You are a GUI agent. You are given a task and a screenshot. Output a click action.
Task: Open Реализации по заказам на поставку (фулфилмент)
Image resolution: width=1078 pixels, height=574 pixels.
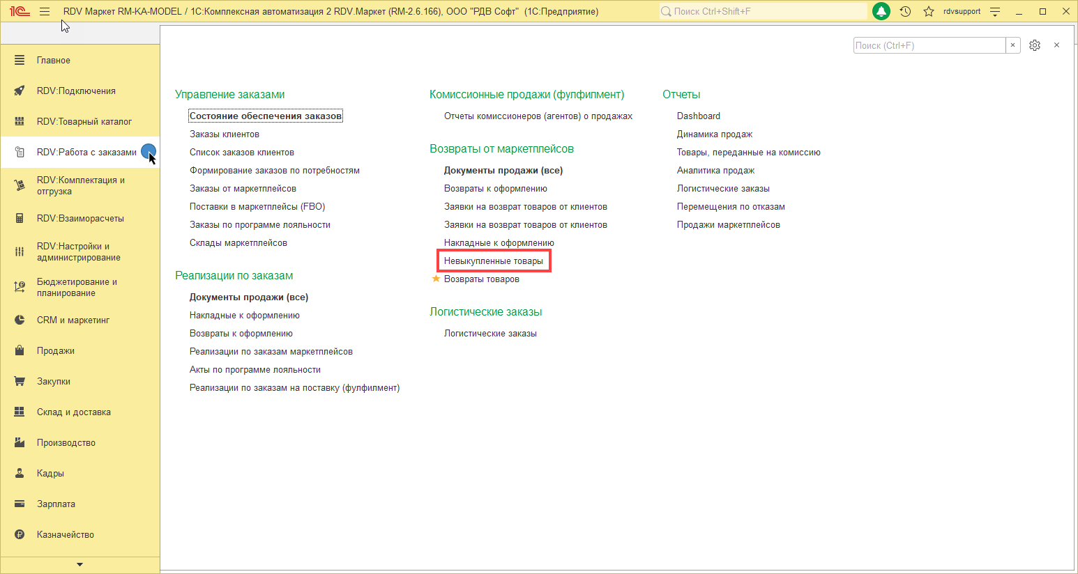tap(295, 388)
